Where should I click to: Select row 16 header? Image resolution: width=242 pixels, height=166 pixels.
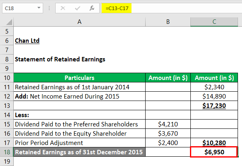tap(6, 133)
